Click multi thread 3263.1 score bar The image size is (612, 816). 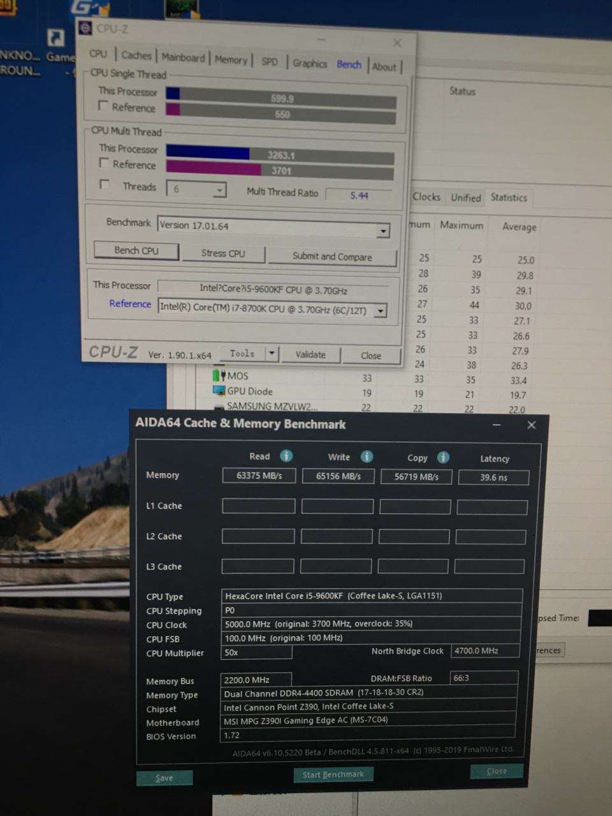point(280,155)
